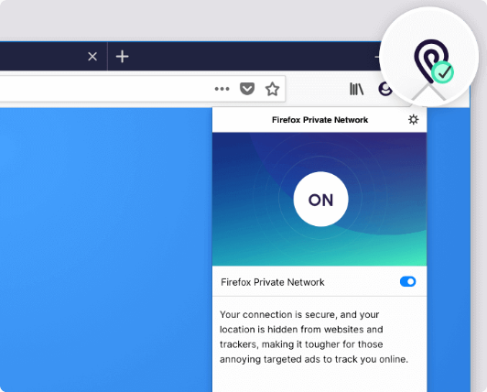Bookmark this page with the star icon
The image size is (487, 392).
tap(273, 89)
